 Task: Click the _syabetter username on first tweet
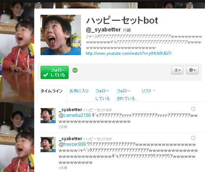(x=71, y=109)
